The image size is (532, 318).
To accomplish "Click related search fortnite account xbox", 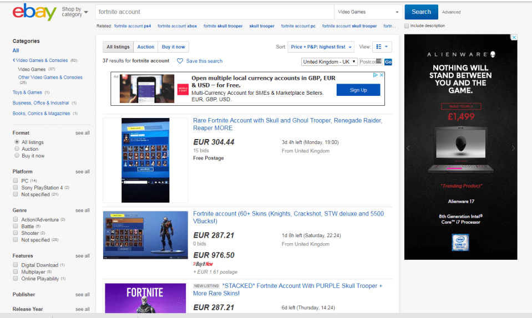I will pyautogui.click(x=177, y=26).
